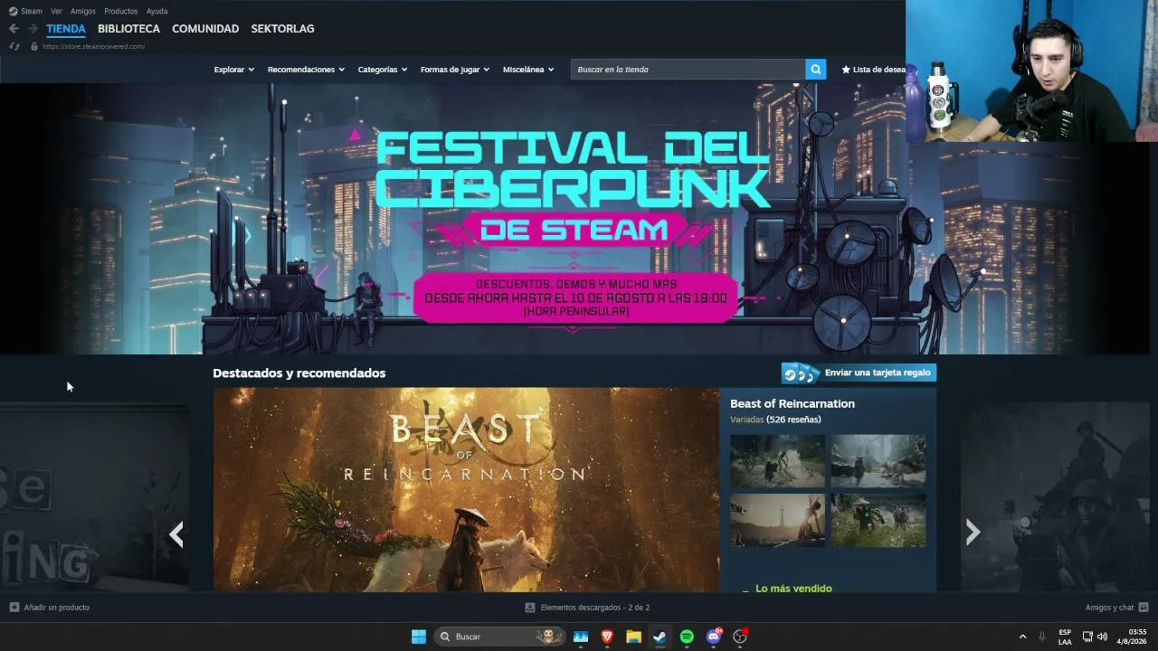The width and height of the screenshot is (1158, 651).
Task: Show the previous featured game with left arrow
Action: coord(176,533)
